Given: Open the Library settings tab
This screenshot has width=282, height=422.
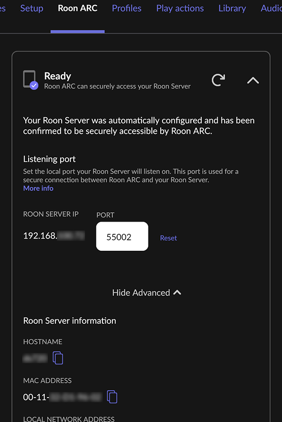Looking at the screenshot, I should point(232,8).
